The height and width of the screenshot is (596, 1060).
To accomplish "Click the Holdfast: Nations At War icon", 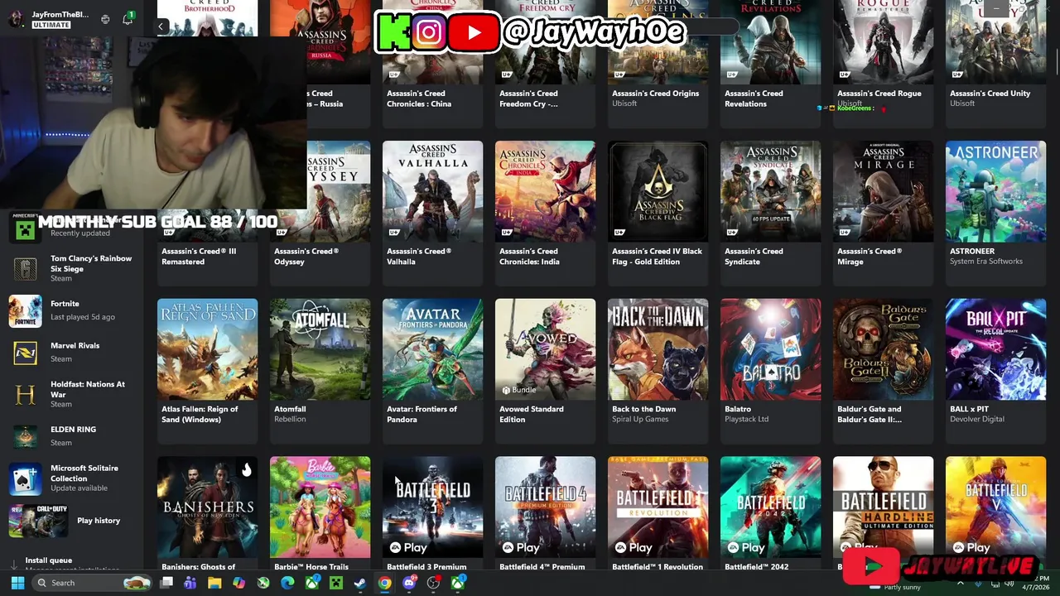I will pyautogui.click(x=25, y=395).
